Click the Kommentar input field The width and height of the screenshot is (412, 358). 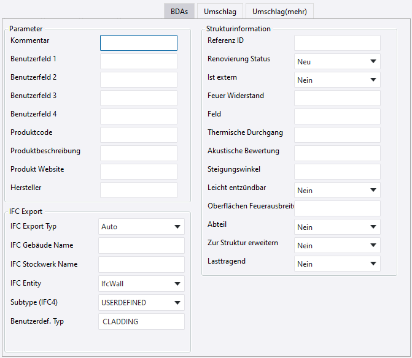pos(139,43)
